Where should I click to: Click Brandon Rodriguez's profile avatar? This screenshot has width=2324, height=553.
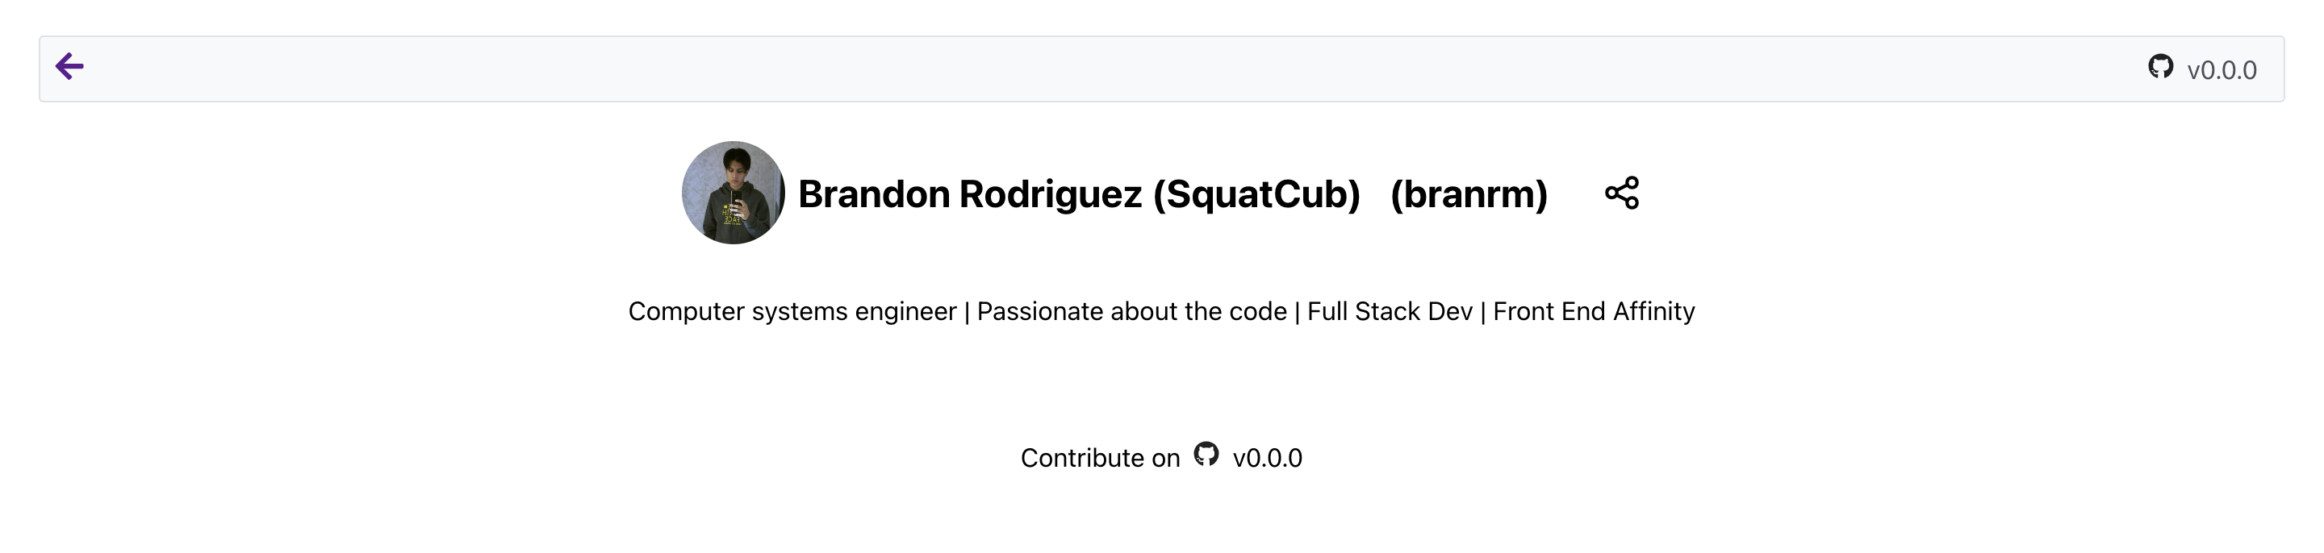pyautogui.click(x=733, y=193)
